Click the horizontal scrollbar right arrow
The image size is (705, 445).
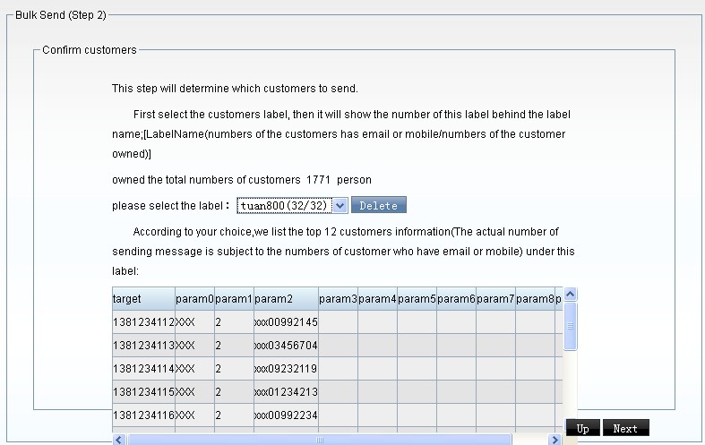click(x=555, y=440)
